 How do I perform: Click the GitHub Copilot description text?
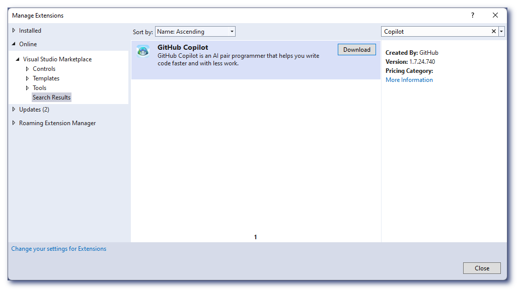[x=238, y=60]
